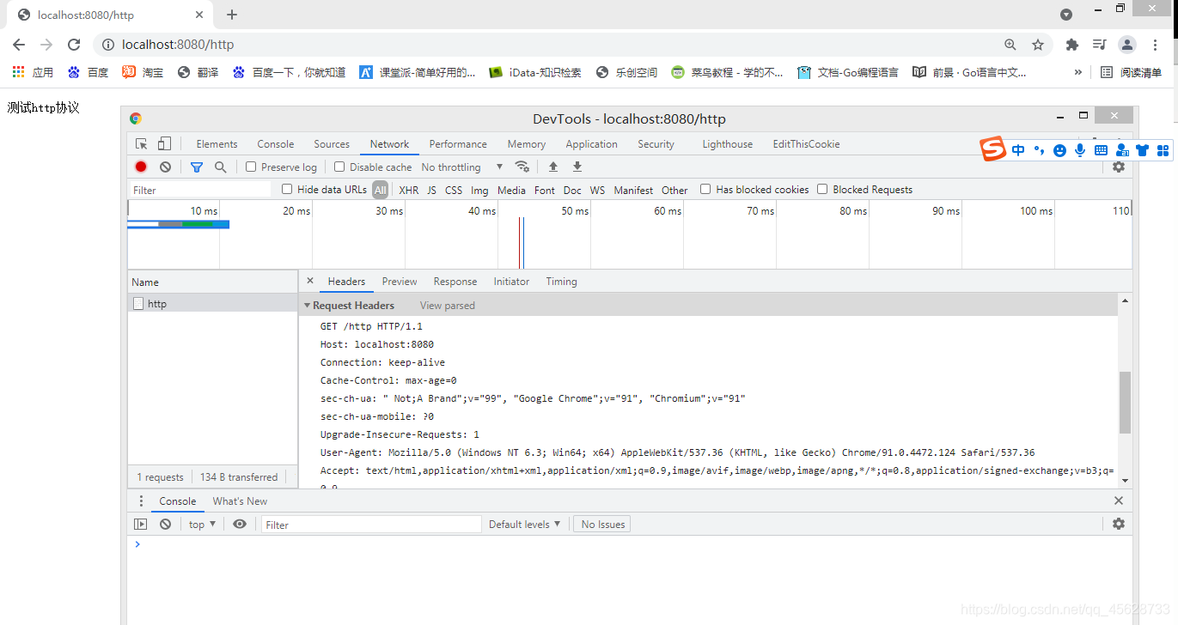This screenshot has height=625, width=1178.
Task: Click the zoom magnifier in address bar
Action: [1010, 45]
